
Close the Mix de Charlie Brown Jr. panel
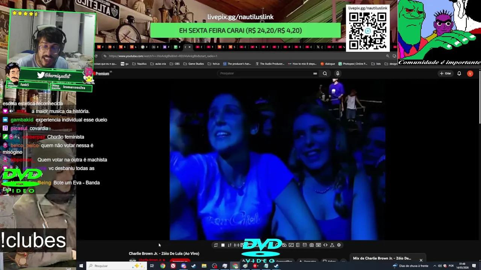coord(421,260)
